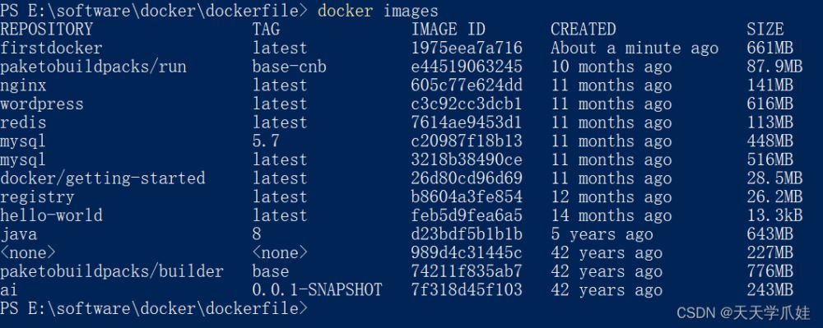Select the firstdocker repository name
823x328 pixels.
coord(51,49)
